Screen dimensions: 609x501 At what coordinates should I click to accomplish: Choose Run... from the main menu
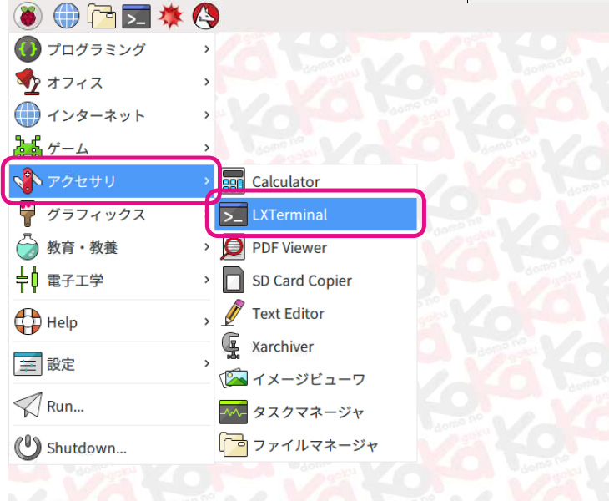(x=112, y=405)
